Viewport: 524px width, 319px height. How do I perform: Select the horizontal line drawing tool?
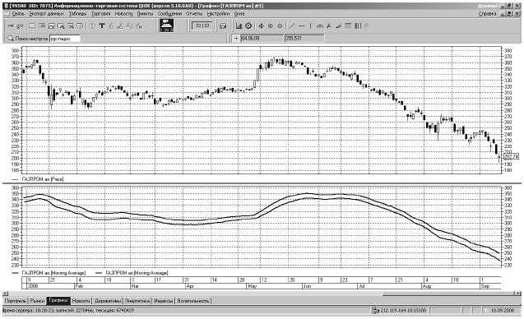[301, 25]
